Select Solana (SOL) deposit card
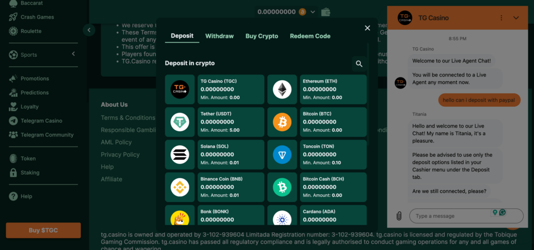Image resolution: width=534 pixels, height=250 pixels. click(231, 155)
